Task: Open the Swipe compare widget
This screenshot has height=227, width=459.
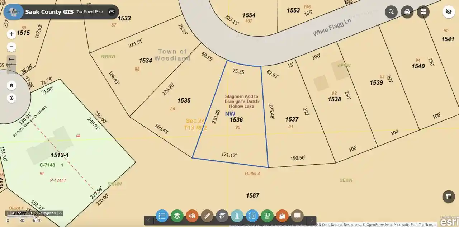Action: click(252, 216)
